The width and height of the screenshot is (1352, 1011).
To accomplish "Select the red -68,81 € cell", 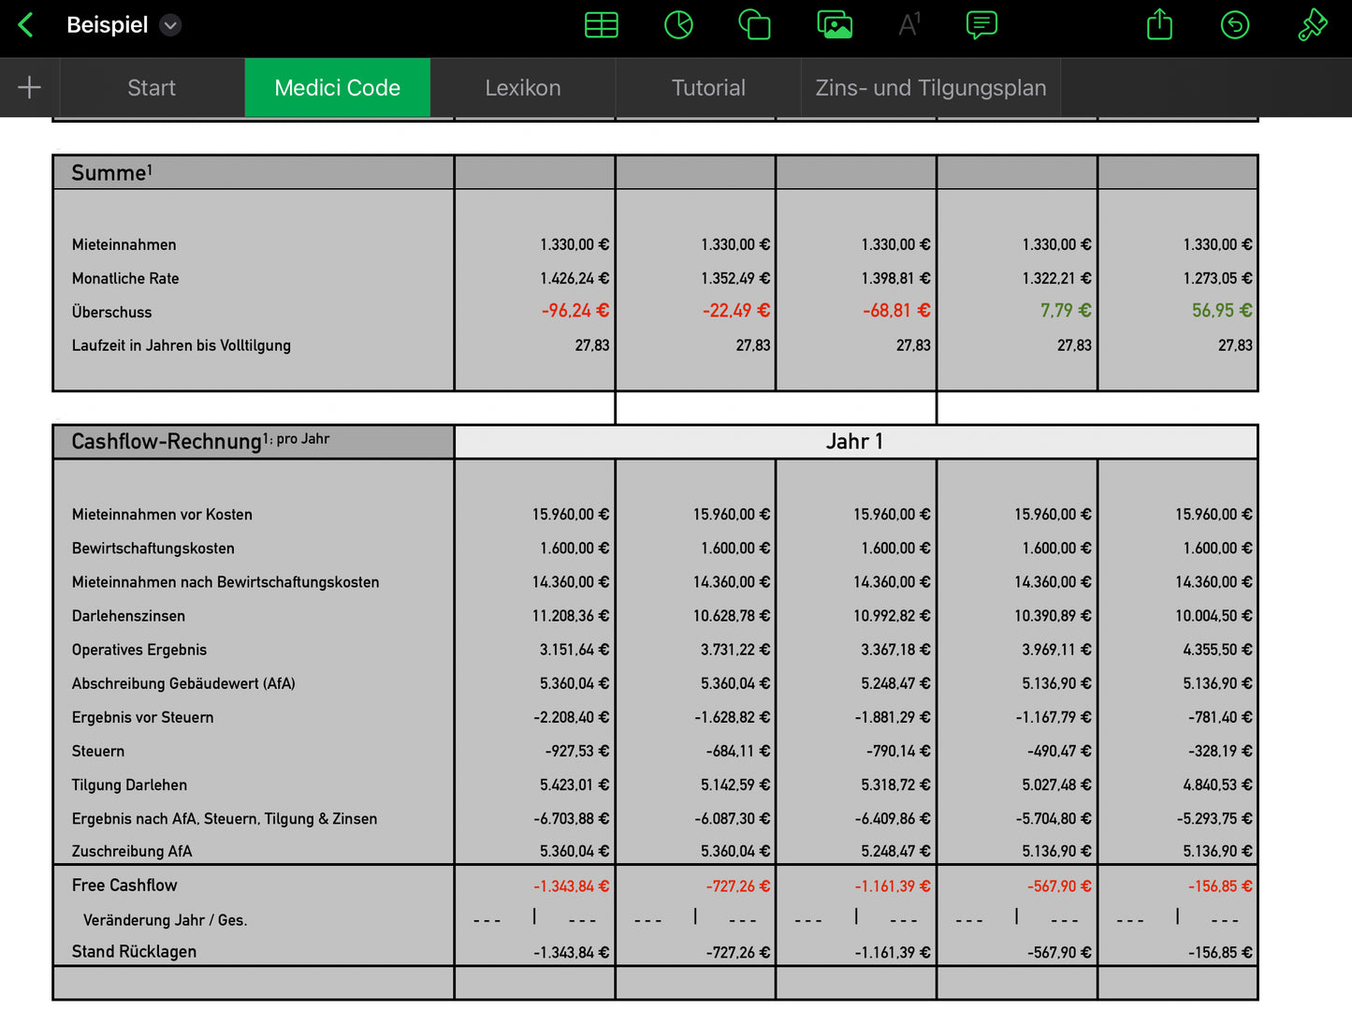I will click(896, 311).
